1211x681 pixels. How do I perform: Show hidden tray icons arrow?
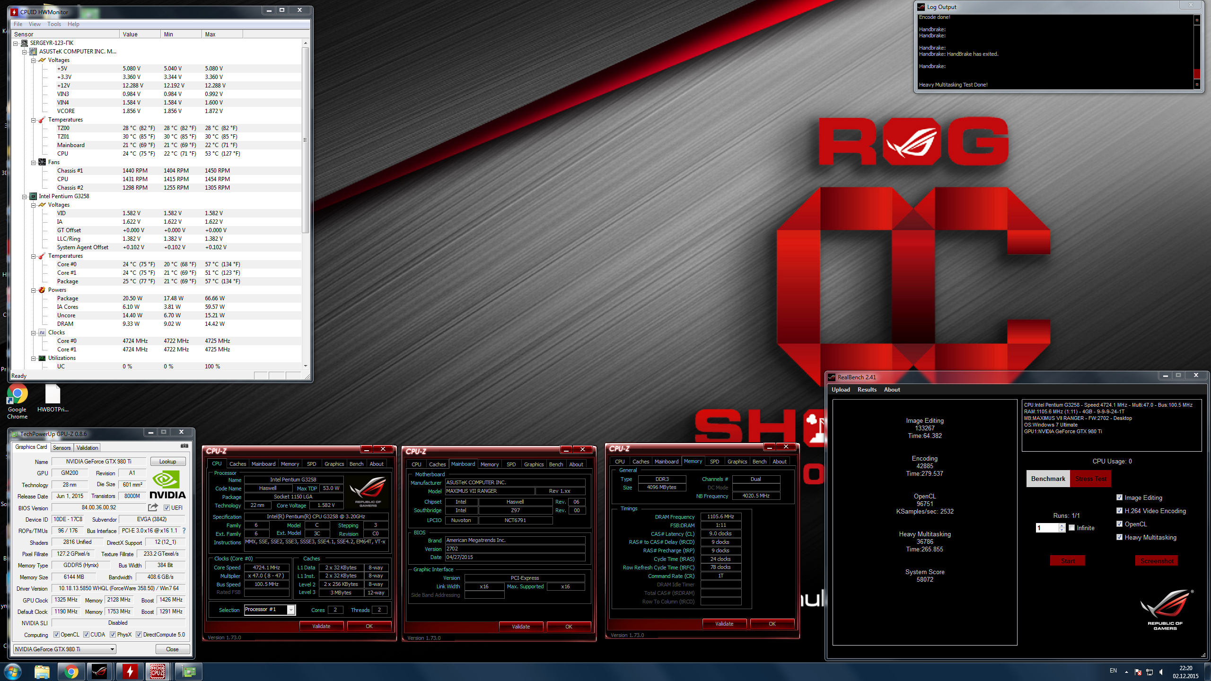[1126, 672]
